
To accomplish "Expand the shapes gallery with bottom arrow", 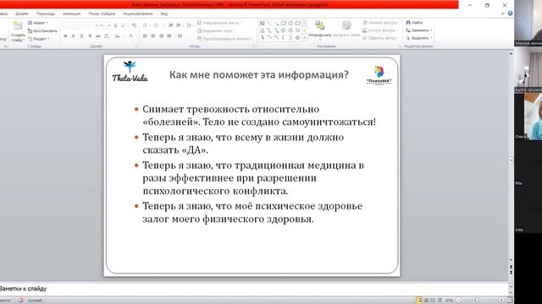I will [304, 38].
